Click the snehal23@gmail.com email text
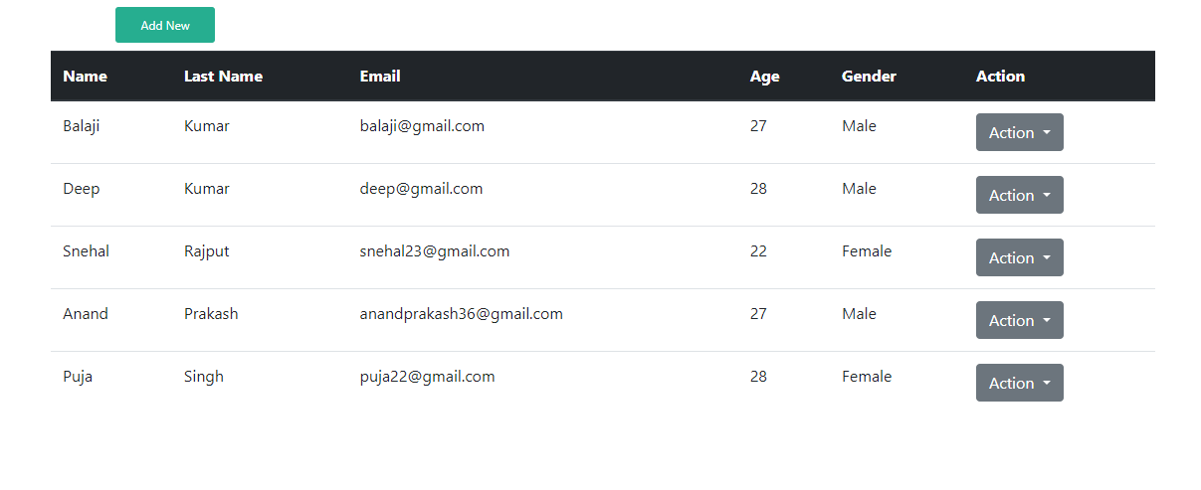Image resolution: width=1201 pixels, height=490 pixels. tap(435, 251)
